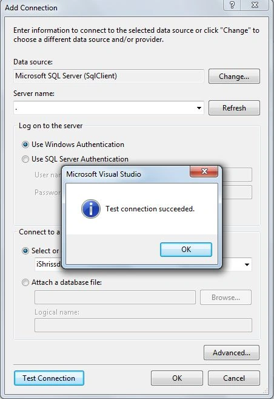
Task: Click the Browse... button for database file
Action: click(226, 298)
